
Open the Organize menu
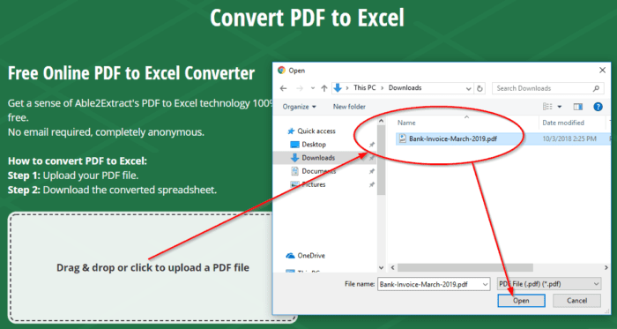[300, 107]
